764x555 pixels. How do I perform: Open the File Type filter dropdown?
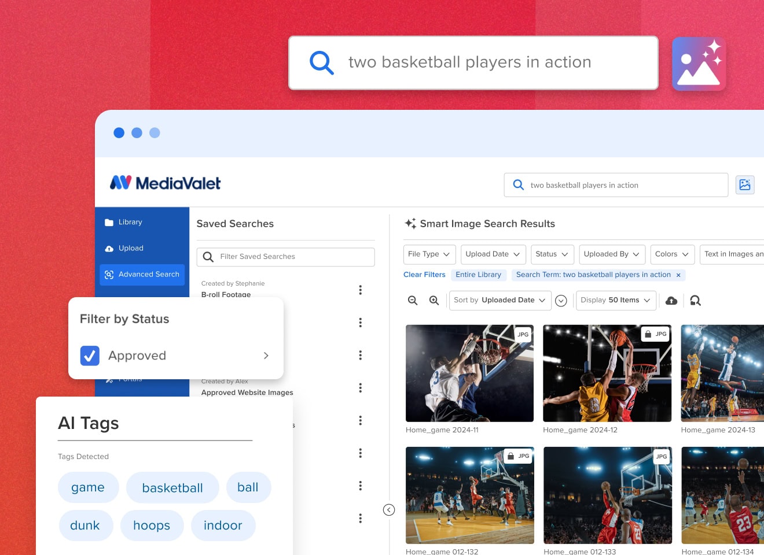coord(429,254)
